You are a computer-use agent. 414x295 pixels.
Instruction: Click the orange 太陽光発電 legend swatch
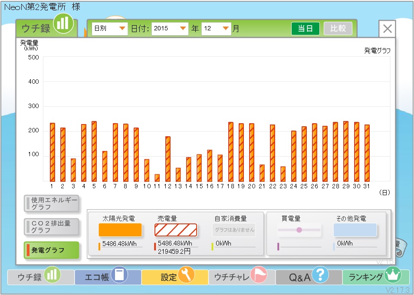[x=120, y=230]
